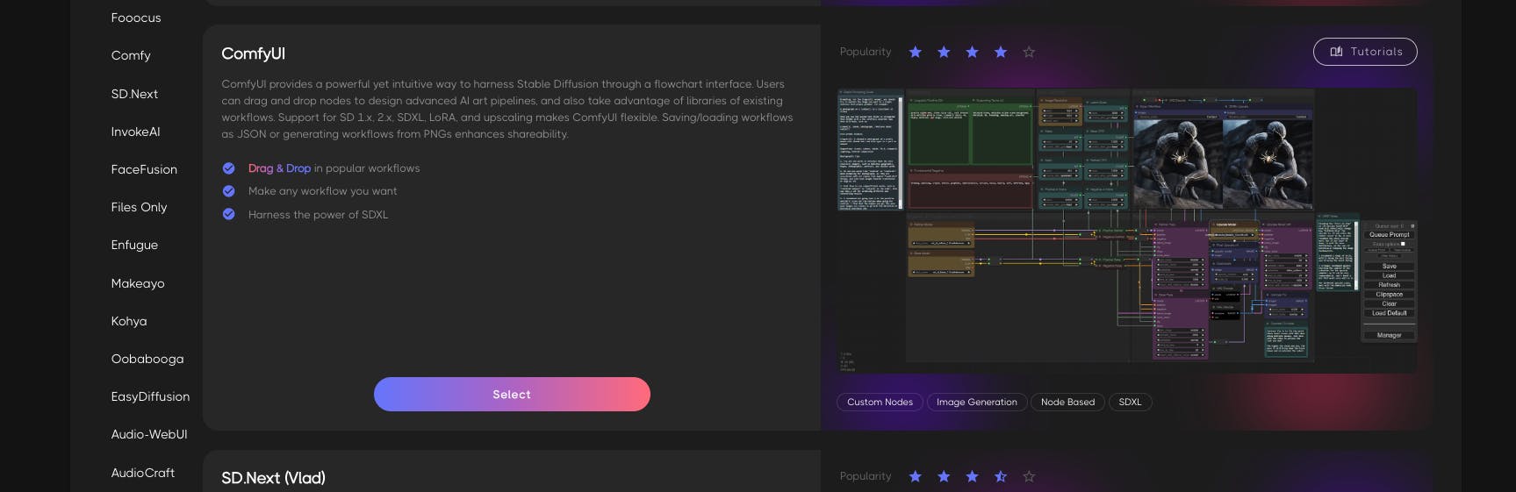This screenshot has width=1516, height=492.
Task: Click fourth ComfyUI popularity star
Action: (x=1001, y=52)
